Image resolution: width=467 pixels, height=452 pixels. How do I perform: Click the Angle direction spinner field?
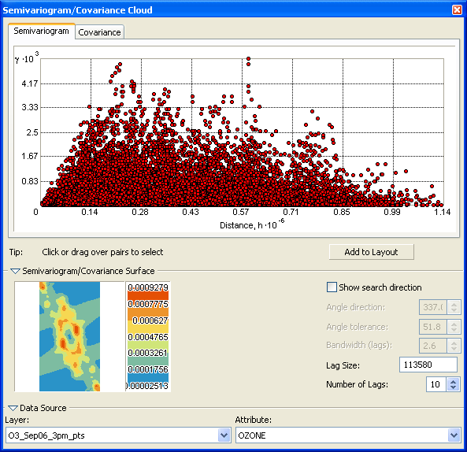433,307
